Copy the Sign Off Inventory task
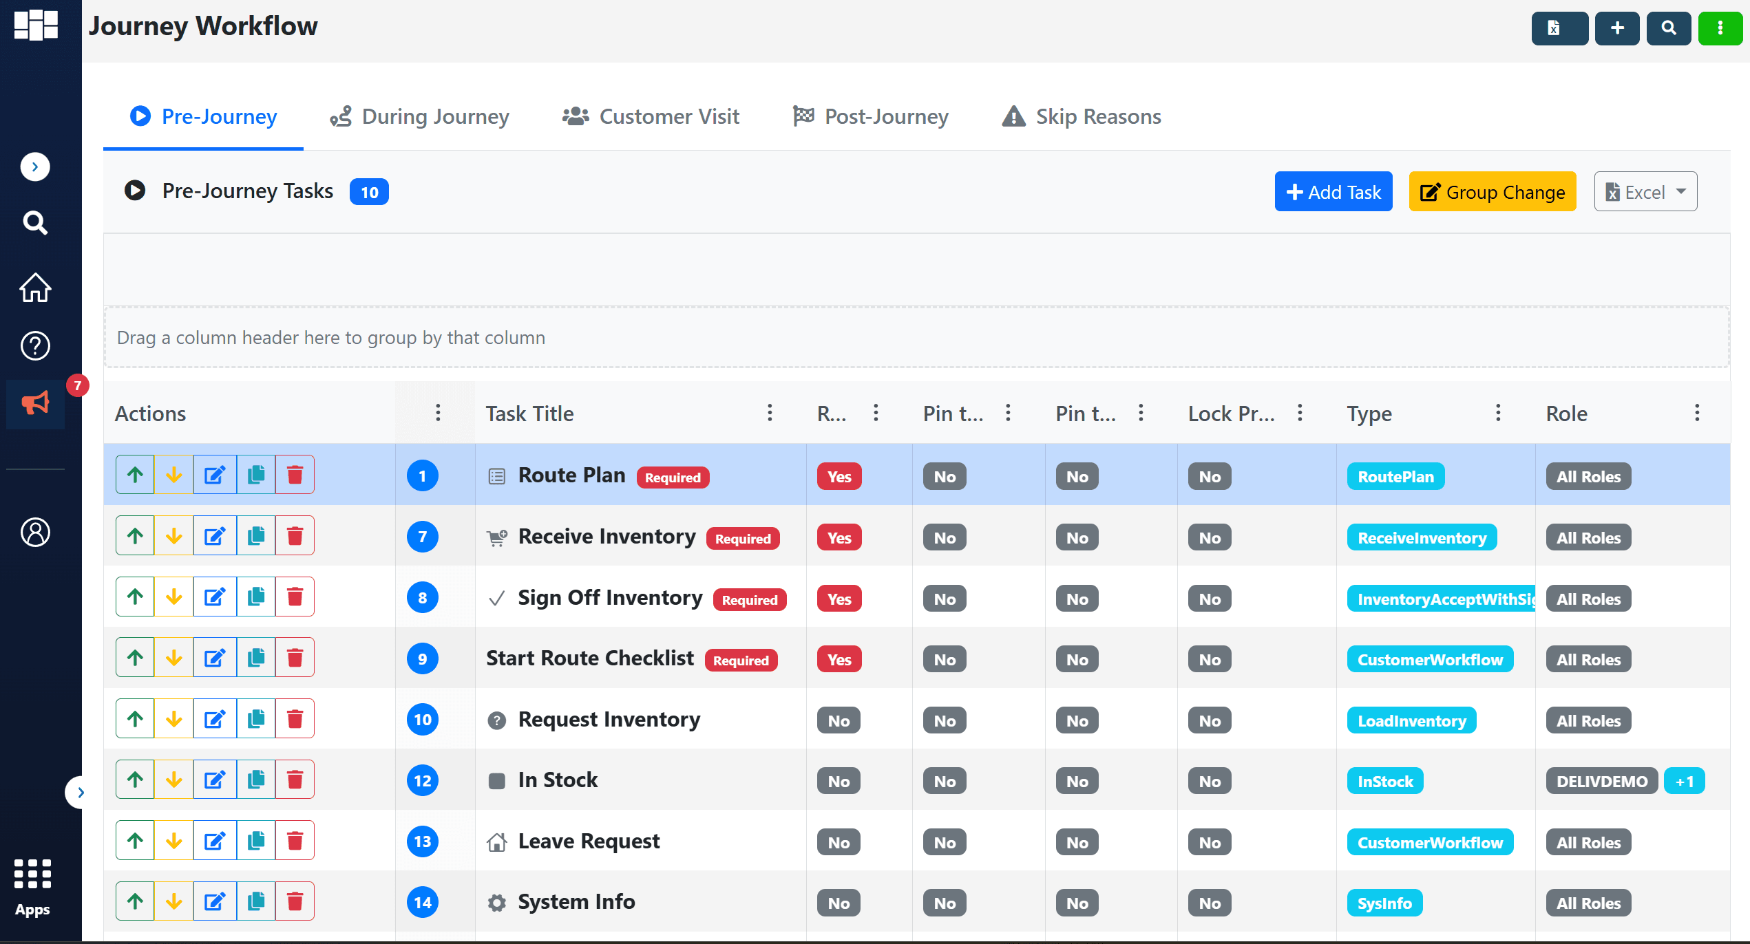Viewport: 1750px width, 944px height. pyautogui.click(x=256, y=597)
